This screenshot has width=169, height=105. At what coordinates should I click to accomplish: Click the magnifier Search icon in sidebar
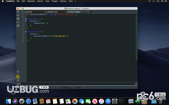pos(18,72)
